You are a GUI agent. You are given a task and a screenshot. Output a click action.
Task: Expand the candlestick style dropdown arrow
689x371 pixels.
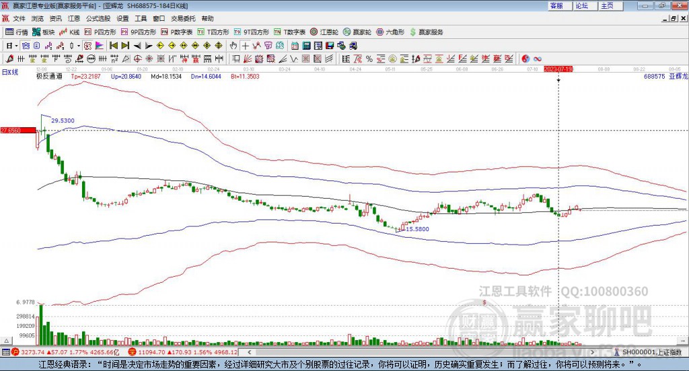(x=79, y=45)
